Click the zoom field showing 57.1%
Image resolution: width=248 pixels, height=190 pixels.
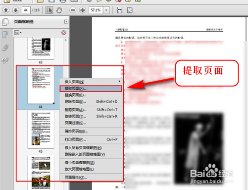click(x=96, y=10)
